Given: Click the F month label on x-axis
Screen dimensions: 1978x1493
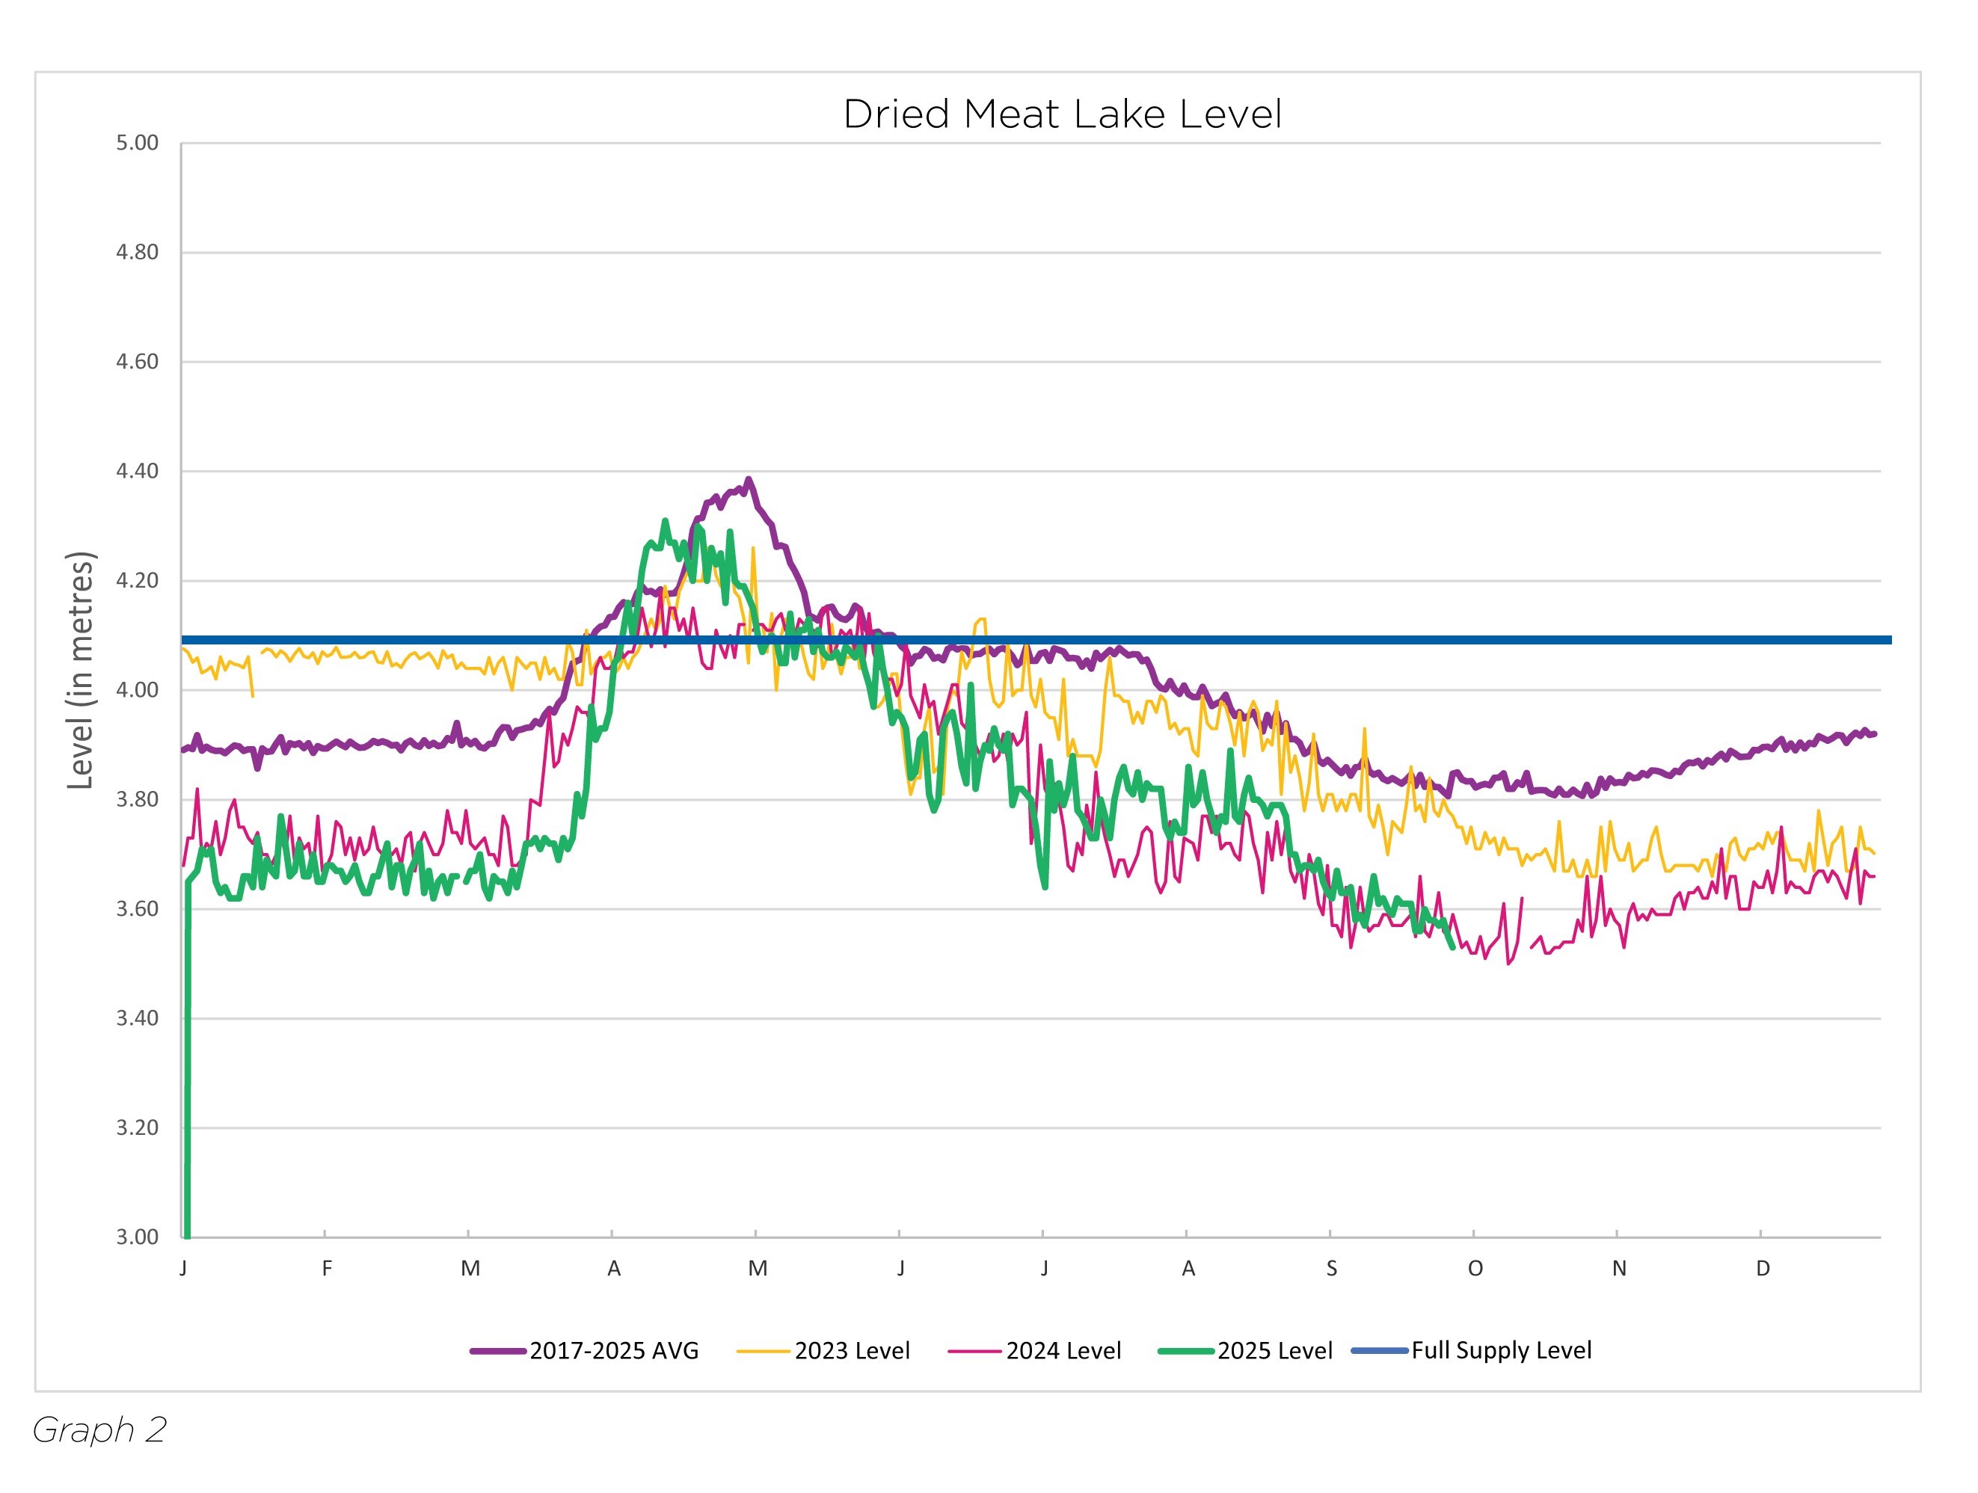Looking at the screenshot, I should point(328,1269).
